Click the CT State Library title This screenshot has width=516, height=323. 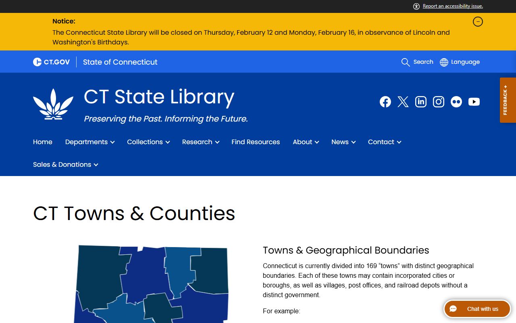(159, 97)
